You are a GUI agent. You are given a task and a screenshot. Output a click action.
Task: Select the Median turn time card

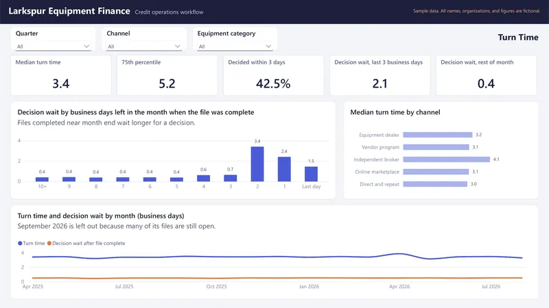(61, 75)
